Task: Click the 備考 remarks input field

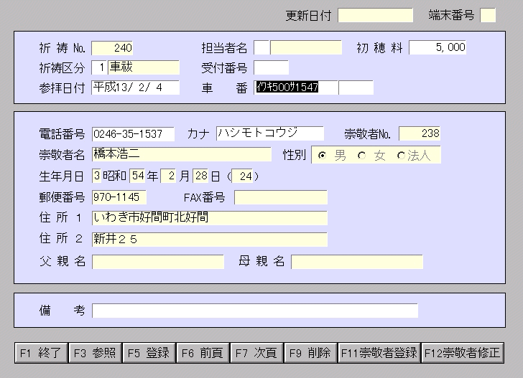Action: tap(255, 311)
